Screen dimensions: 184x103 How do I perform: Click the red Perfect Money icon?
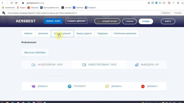point(143,86)
